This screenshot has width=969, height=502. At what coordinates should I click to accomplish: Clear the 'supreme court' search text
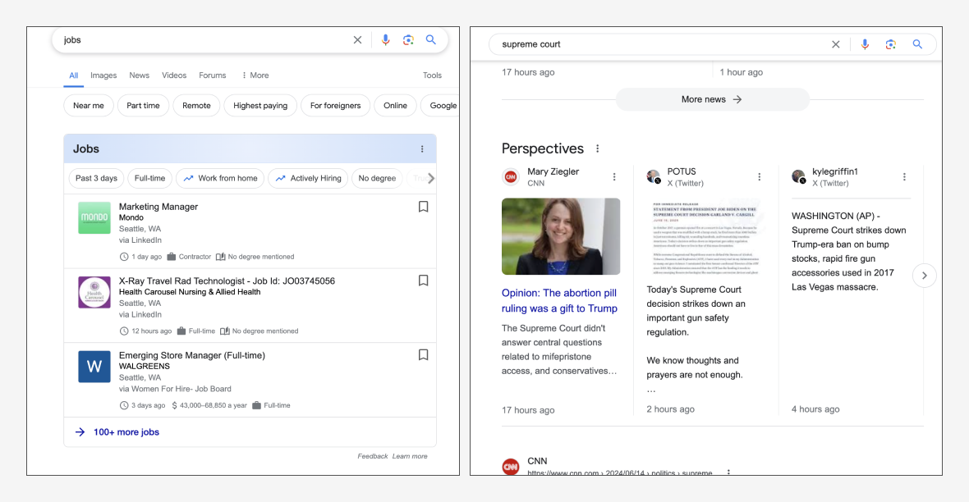point(835,44)
